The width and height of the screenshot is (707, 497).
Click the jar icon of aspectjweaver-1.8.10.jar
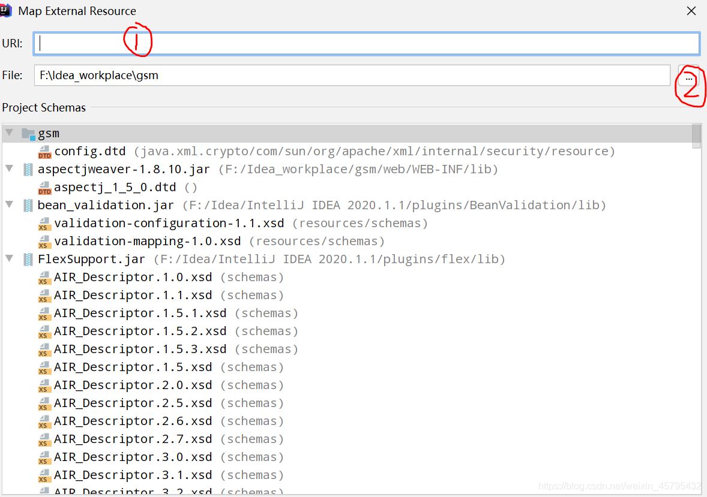(28, 169)
